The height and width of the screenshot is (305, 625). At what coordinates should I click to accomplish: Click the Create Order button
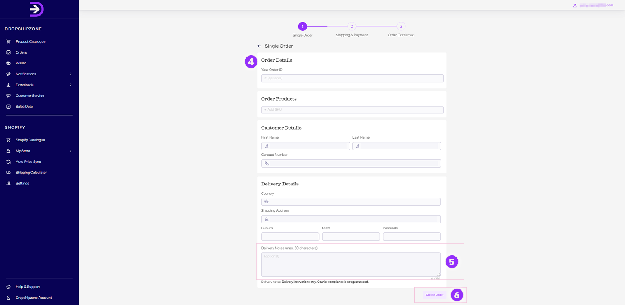[434, 295]
